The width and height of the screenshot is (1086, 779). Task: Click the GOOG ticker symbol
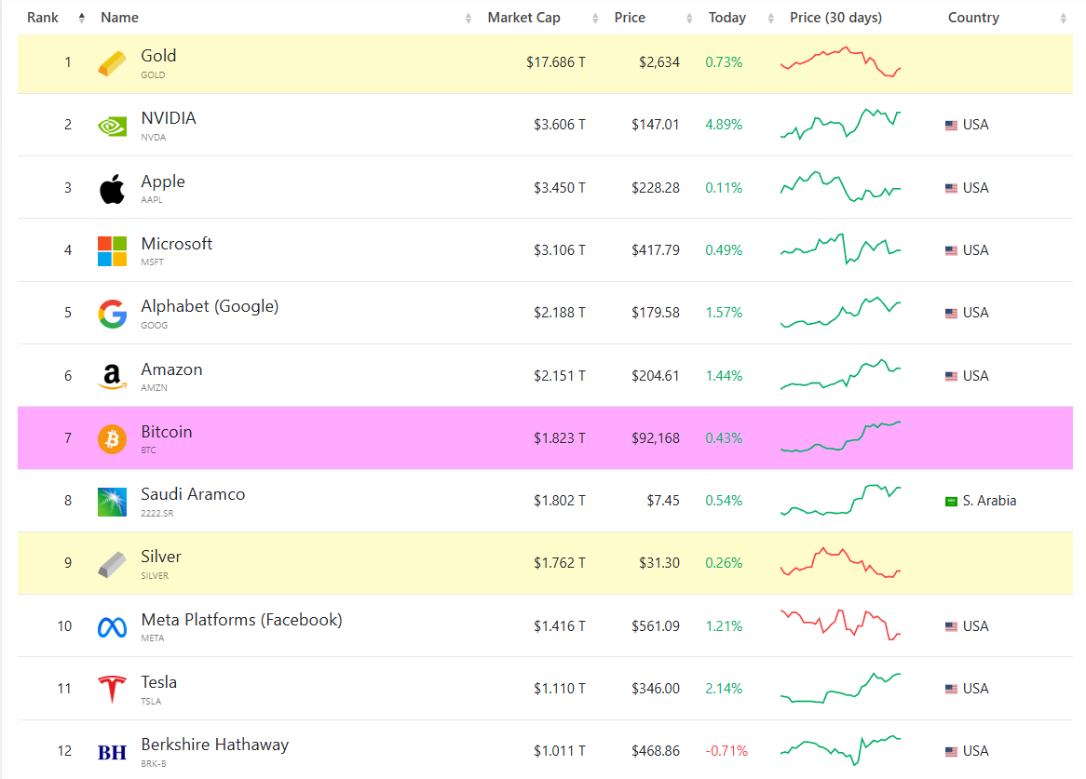pyautogui.click(x=154, y=325)
